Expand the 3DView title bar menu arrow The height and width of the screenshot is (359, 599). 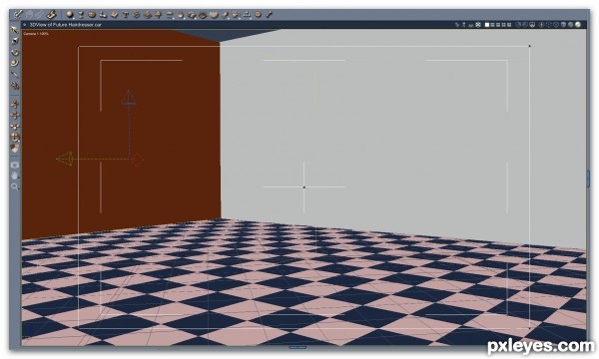point(25,25)
